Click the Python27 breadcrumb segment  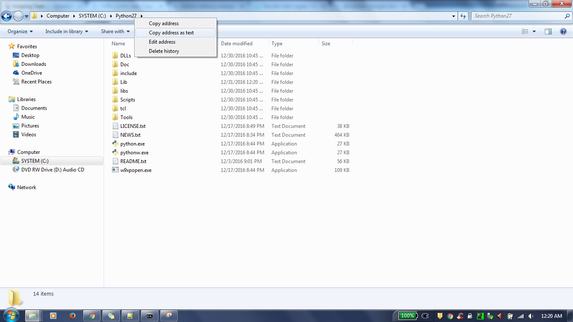pos(126,16)
